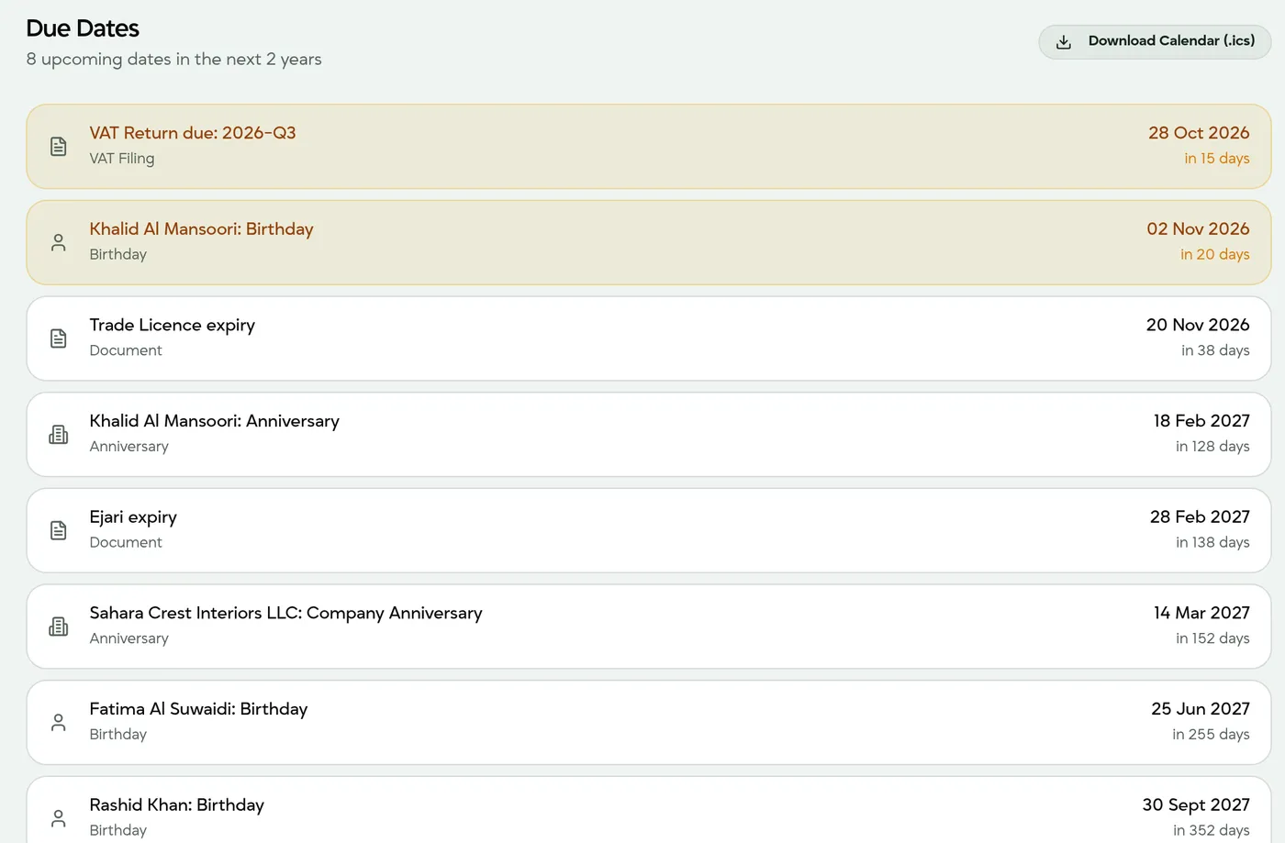Select the 18 Feb 2027 anniversary date
Image resolution: width=1285 pixels, height=843 pixels.
click(x=1201, y=421)
